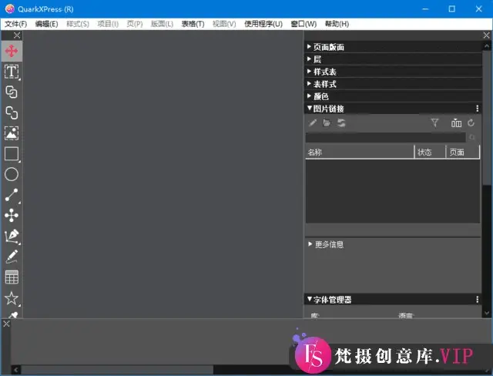Open the 字体管理器 panel options menu
Screen dimensions: 493x376
pyautogui.click(x=478, y=299)
